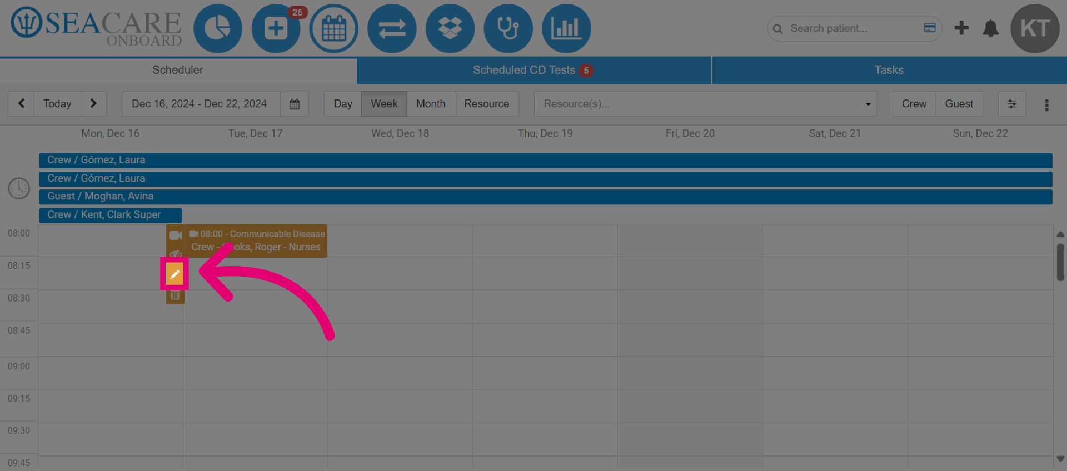Click the search magnifier icon
This screenshot has height=471, width=1067.
pos(777,29)
